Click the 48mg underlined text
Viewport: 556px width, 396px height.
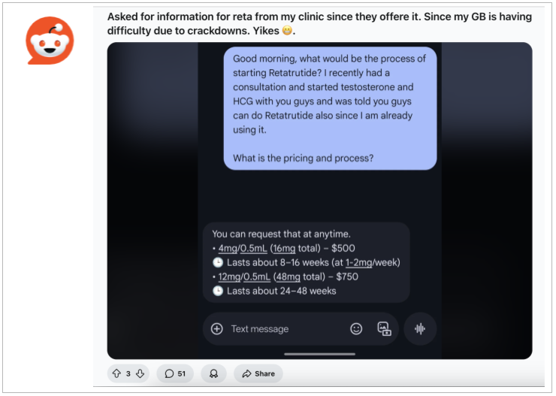pos(289,277)
